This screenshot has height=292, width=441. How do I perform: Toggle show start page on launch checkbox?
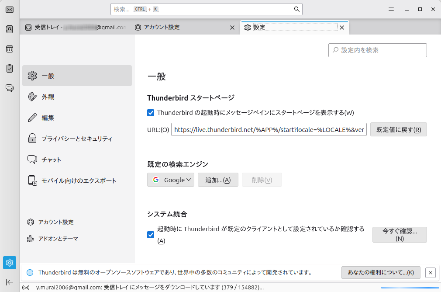coord(151,113)
